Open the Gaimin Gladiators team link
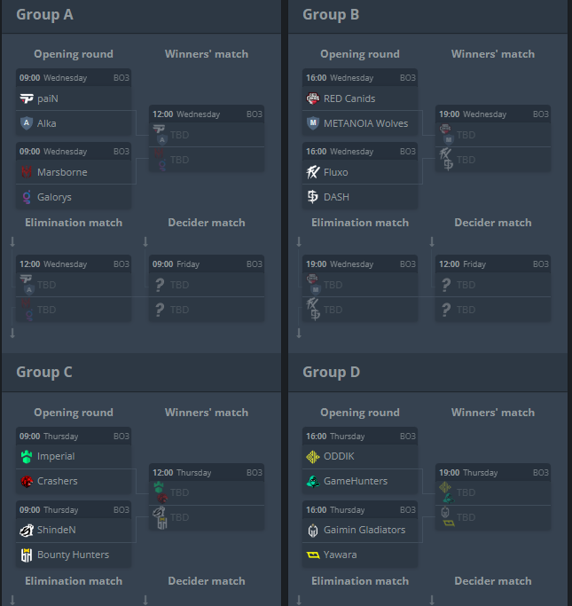This screenshot has width=572, height=606. click(364, 530)
